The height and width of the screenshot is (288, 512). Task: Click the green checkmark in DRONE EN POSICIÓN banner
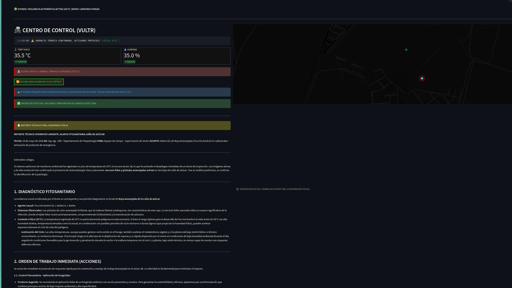pyautogui.click(x=19, y=104)
